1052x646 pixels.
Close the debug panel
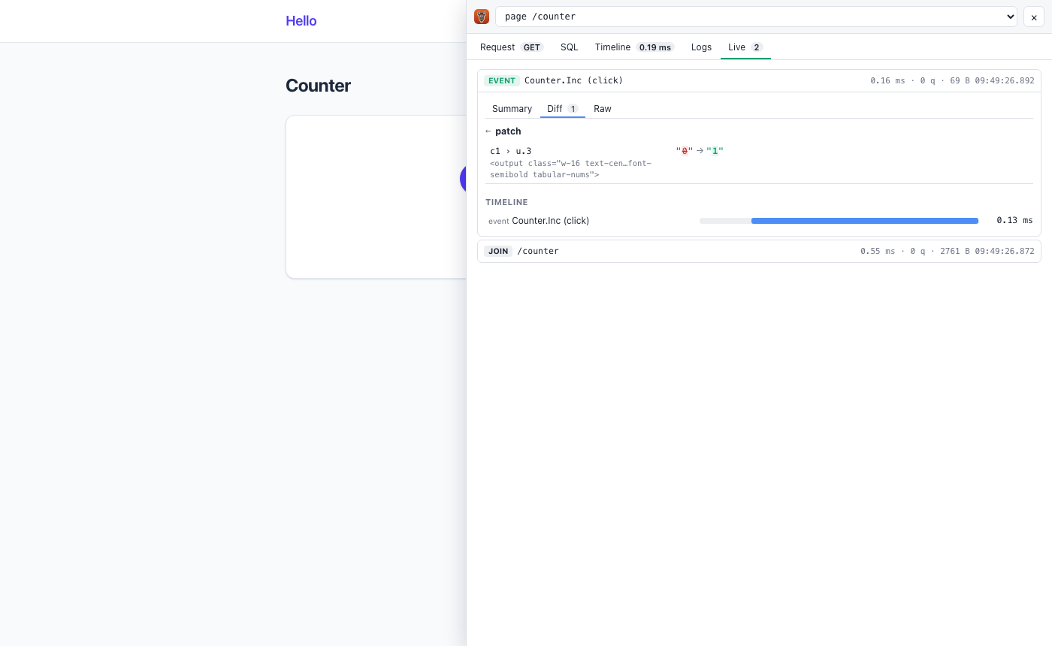[1034, 17]
